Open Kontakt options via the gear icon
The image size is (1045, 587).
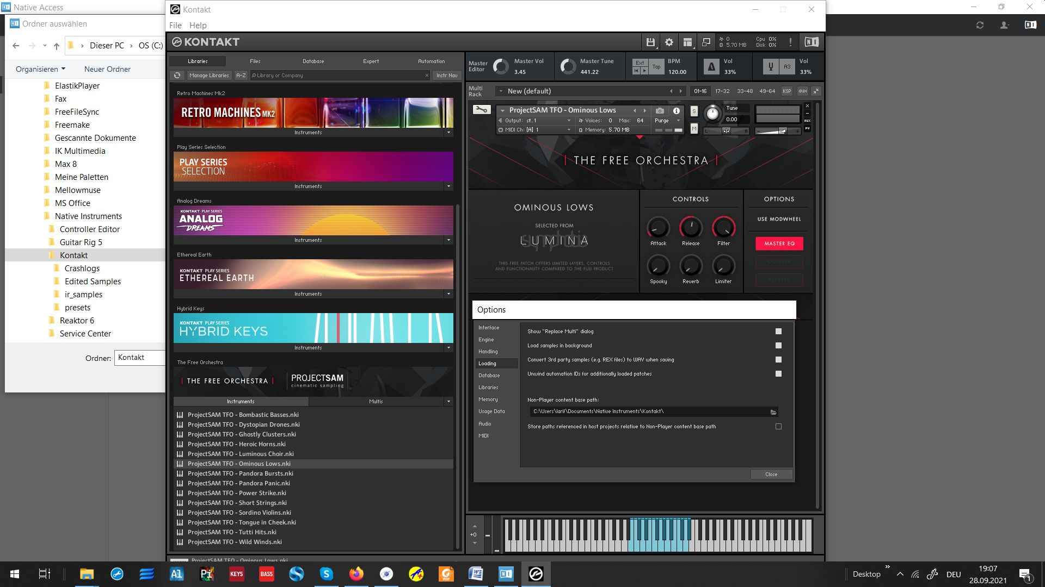pos(669,42)
